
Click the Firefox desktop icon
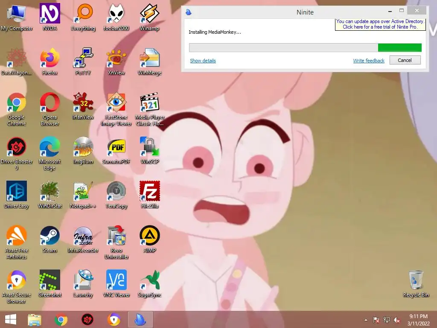tap(50, 62)
